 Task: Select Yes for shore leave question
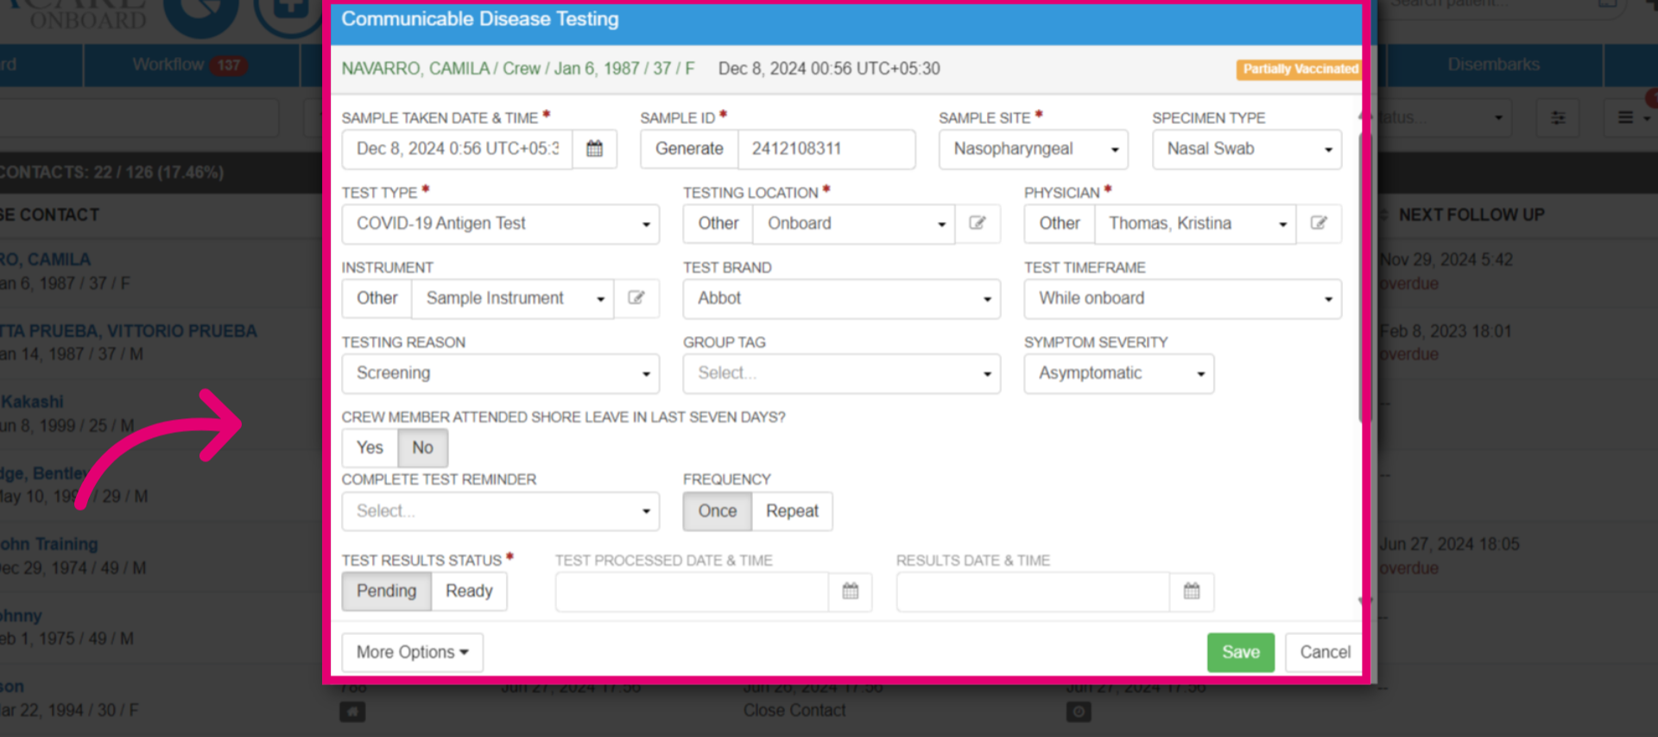point(370,448)
